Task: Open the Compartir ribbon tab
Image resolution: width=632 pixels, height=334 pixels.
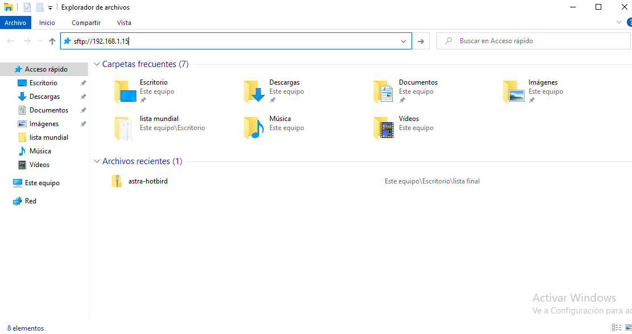Action: [x=86, y=23]
